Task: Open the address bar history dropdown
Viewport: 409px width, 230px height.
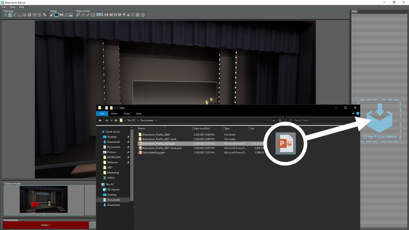Action: click(274, 120)
